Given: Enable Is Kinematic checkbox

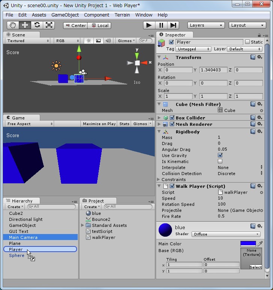Looking at the screenshot, I should [220, 162].
